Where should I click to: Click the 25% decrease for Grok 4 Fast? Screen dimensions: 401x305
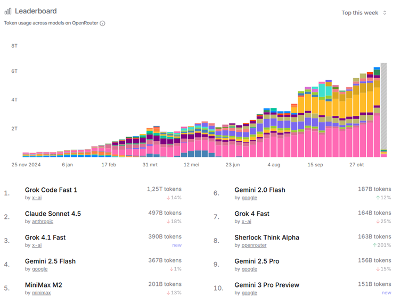tap(383, 221)
